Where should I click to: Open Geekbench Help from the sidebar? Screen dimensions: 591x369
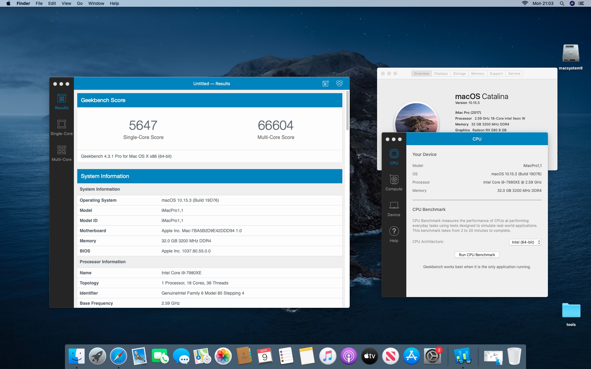click(x=394, y=234)
